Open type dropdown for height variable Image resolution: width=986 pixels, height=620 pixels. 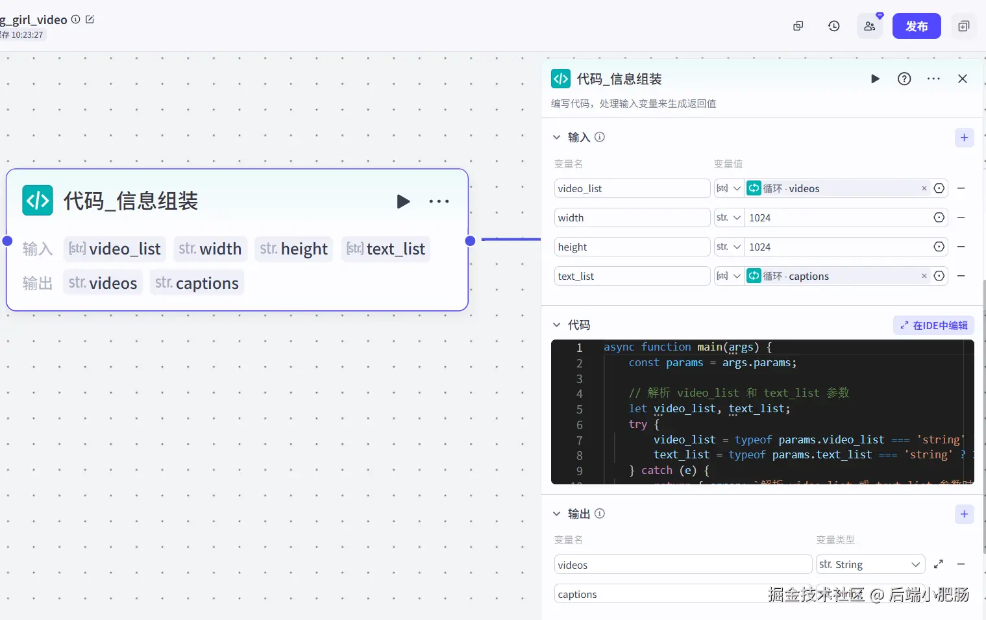(729, 247)
